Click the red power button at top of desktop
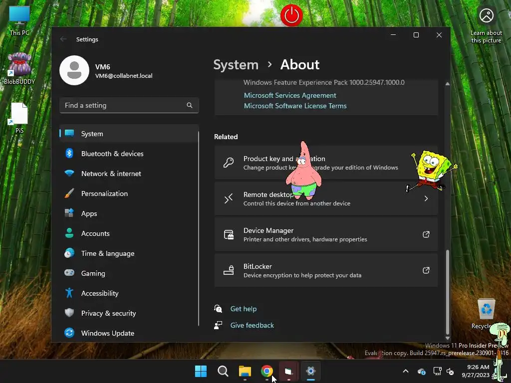The height and width of the screenshot is (383, 511). coord(291,15)
